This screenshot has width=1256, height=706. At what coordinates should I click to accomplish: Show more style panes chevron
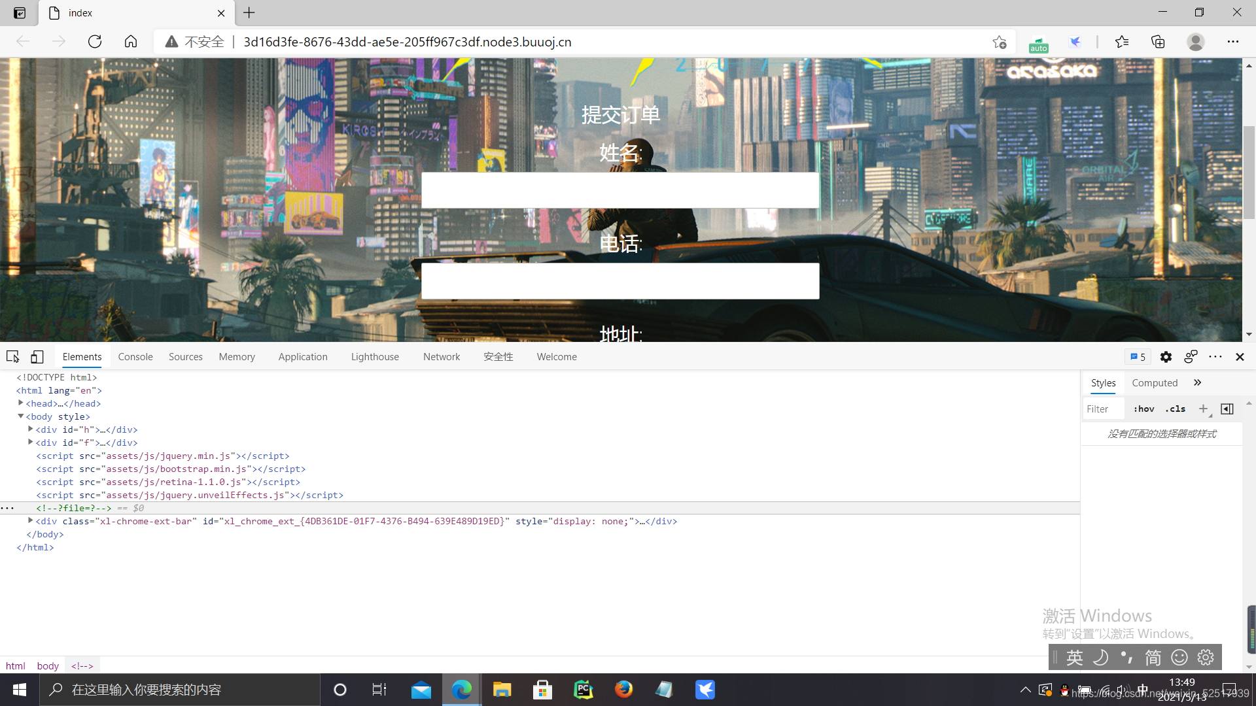click(x=1198, y=383)
